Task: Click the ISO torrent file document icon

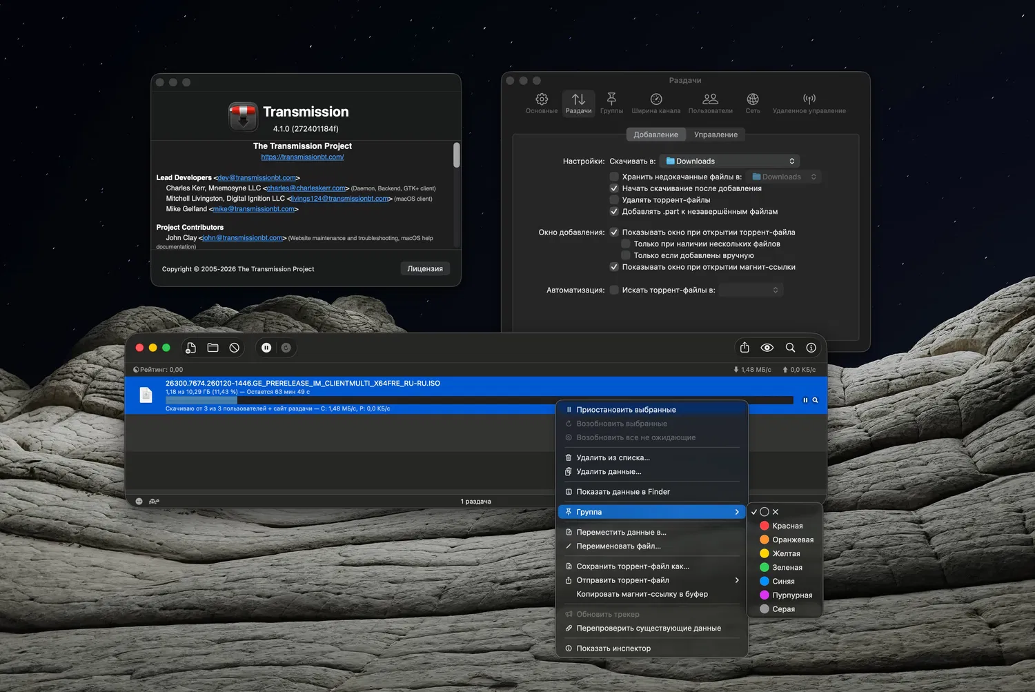Action: point(146,395)
